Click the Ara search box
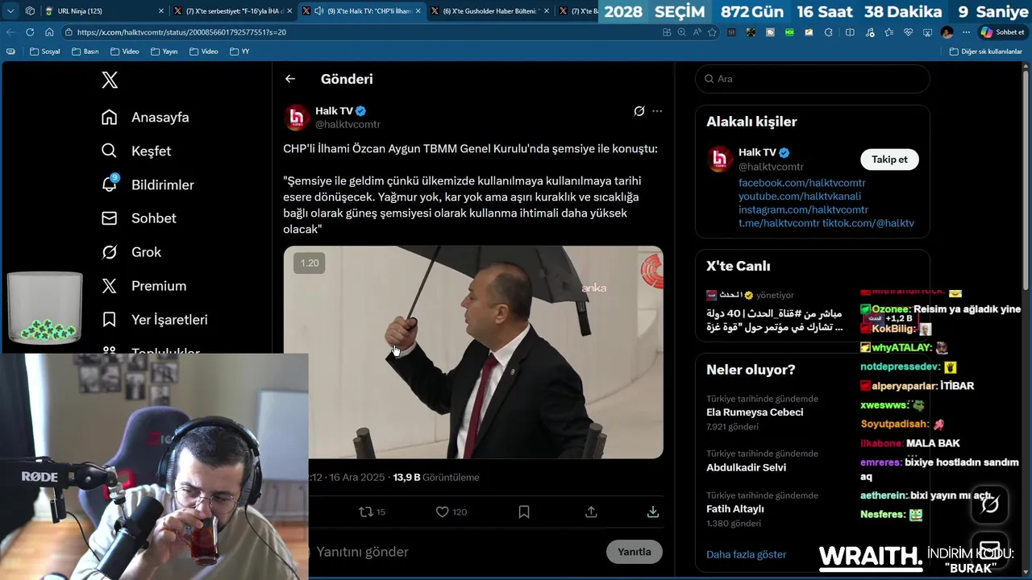Viewport: 1032px width, 580px height. click(813, 79)
